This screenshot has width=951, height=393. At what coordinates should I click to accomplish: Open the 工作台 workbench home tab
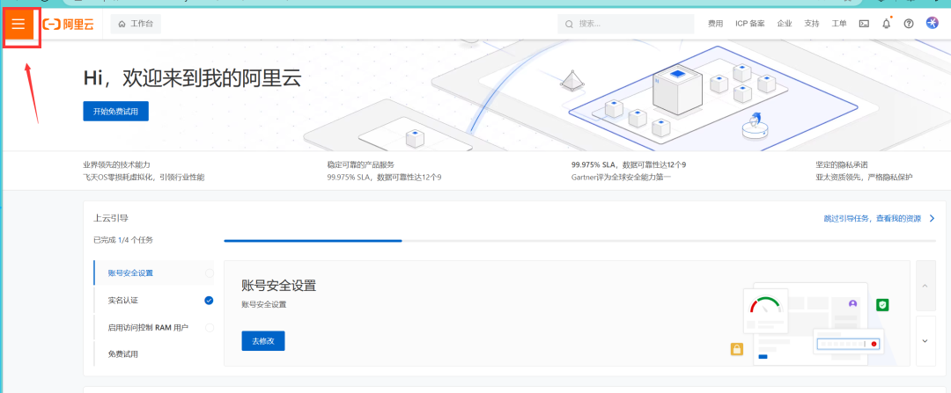(x=136, y=25)
